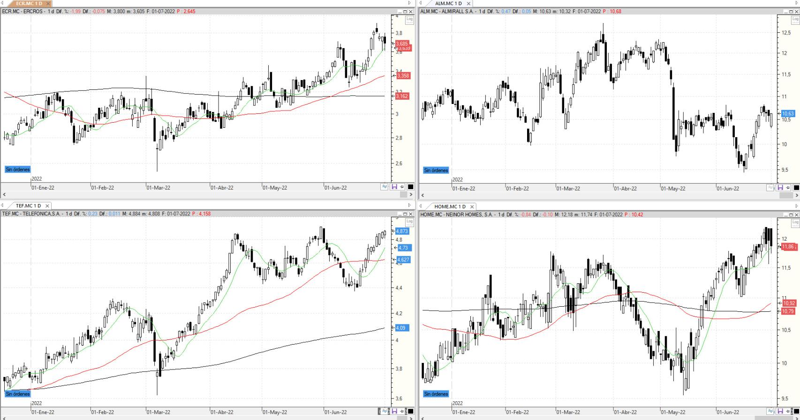Toggle Log scale on ERCROS chart

[409, 20]
